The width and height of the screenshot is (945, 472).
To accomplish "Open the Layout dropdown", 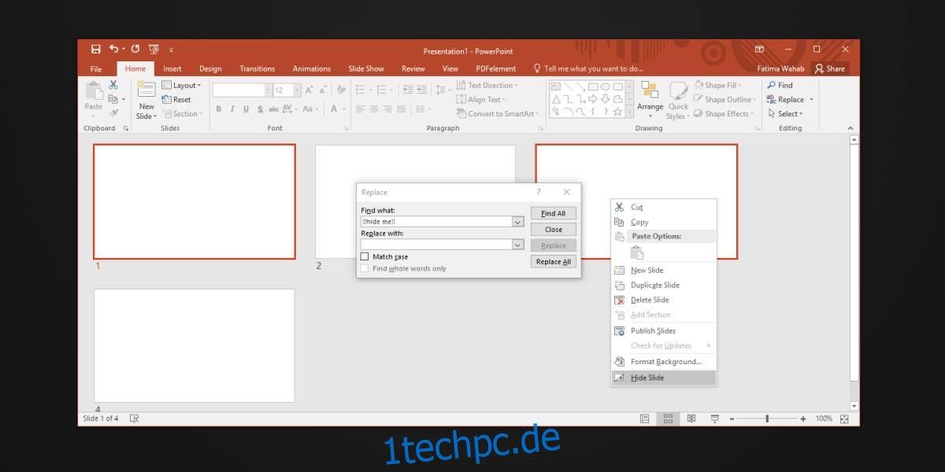I will click(x=182, y=85).
